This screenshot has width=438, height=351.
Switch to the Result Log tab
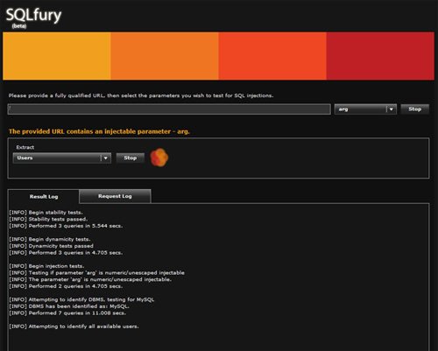click(44, 197)
